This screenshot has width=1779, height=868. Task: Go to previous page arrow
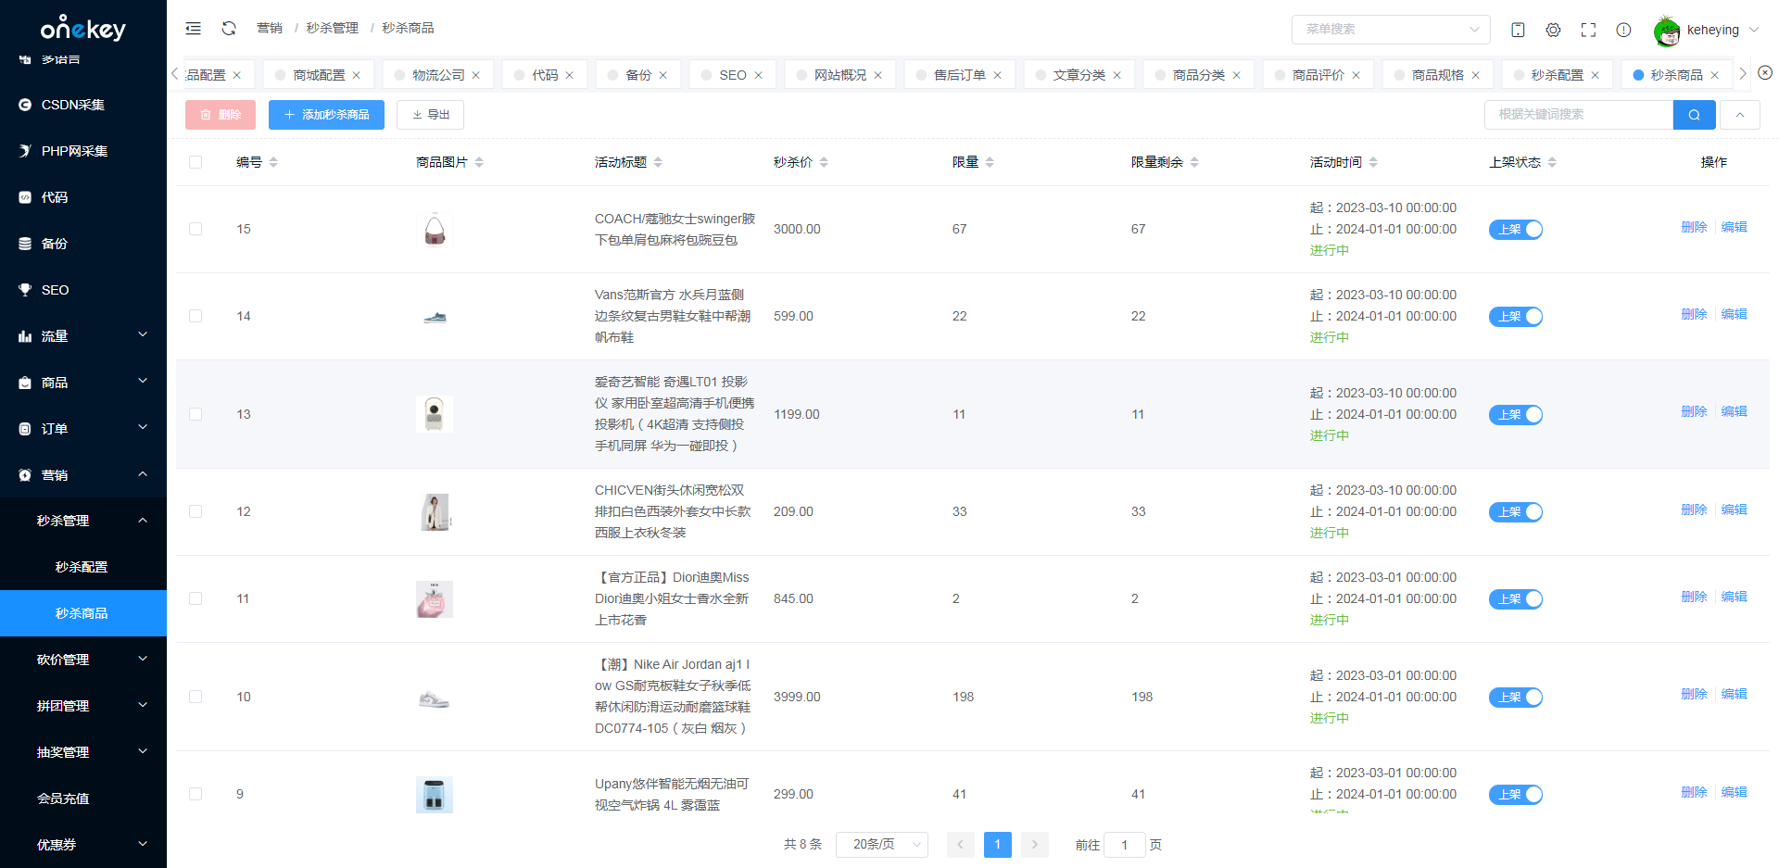[960, 844]
